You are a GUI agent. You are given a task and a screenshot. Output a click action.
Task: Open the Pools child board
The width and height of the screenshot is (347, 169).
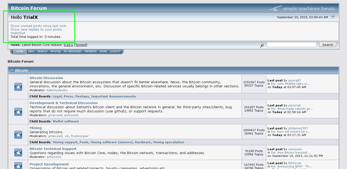(84, 142)
